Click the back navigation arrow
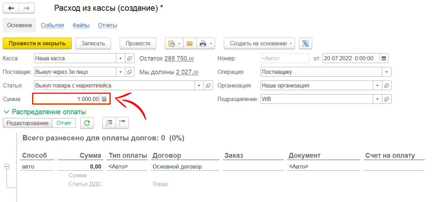Viewport: 447px width, 202px height. coord(11,8)
